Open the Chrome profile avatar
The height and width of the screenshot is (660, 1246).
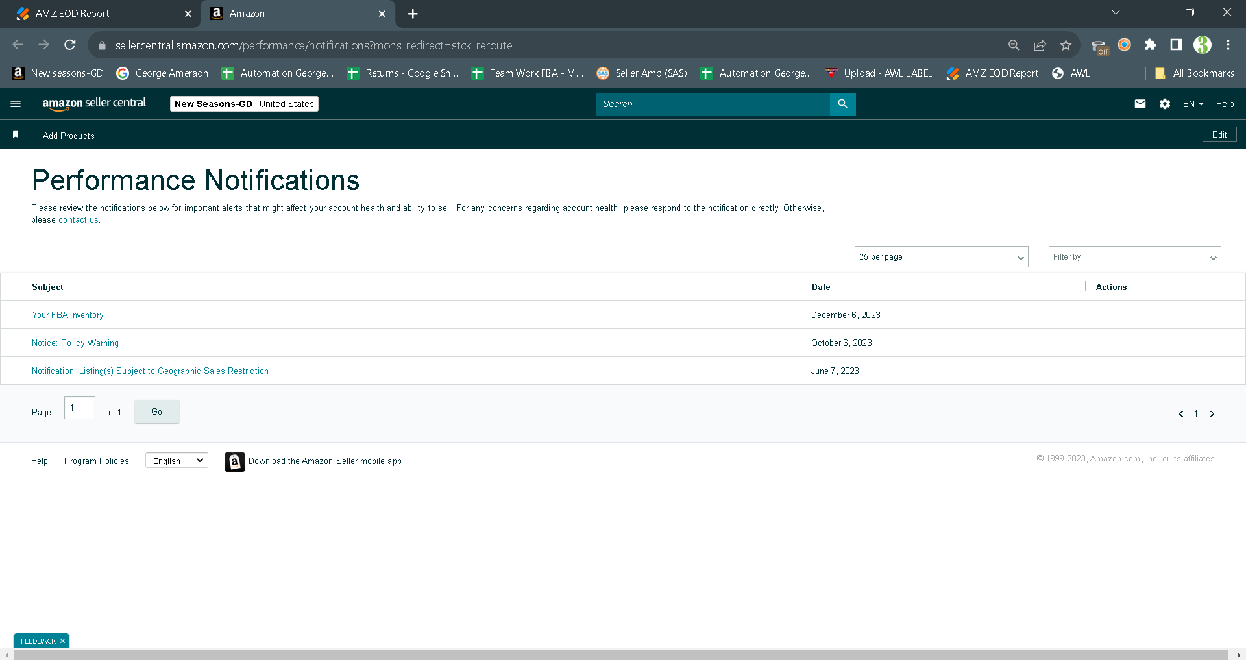[1203, 45]
